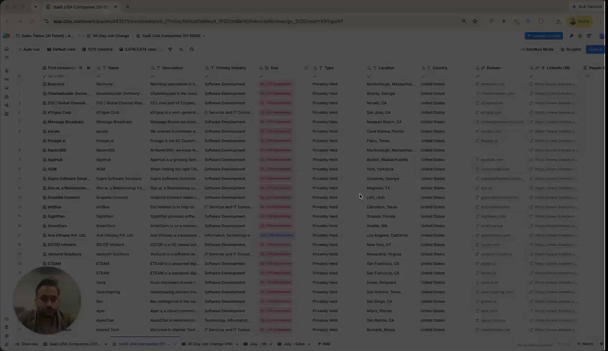Image resolution: width=608 pixels, height=351 pixels.
Task: Click the sort icon in toolbar
Action: click(x=181, y=49)
